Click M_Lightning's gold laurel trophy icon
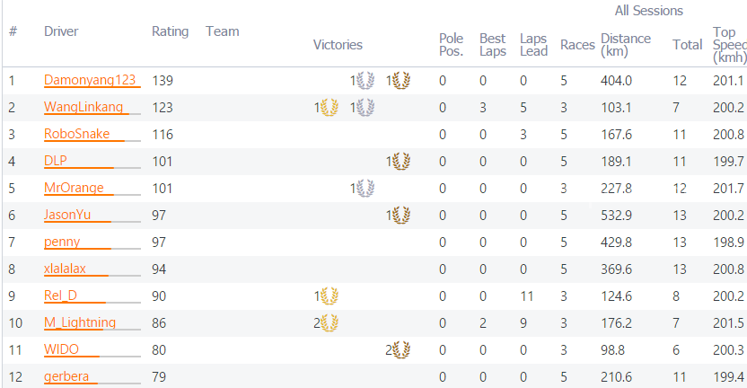Viewport: 747px width, 388px height. coord(330,322)
